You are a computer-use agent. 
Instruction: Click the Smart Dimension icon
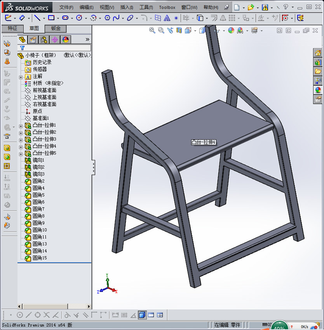click(22, 17)
